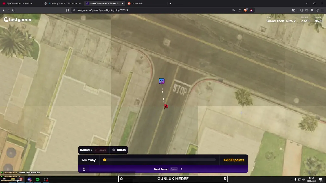Open the volume control tray icon

(304, 180)
